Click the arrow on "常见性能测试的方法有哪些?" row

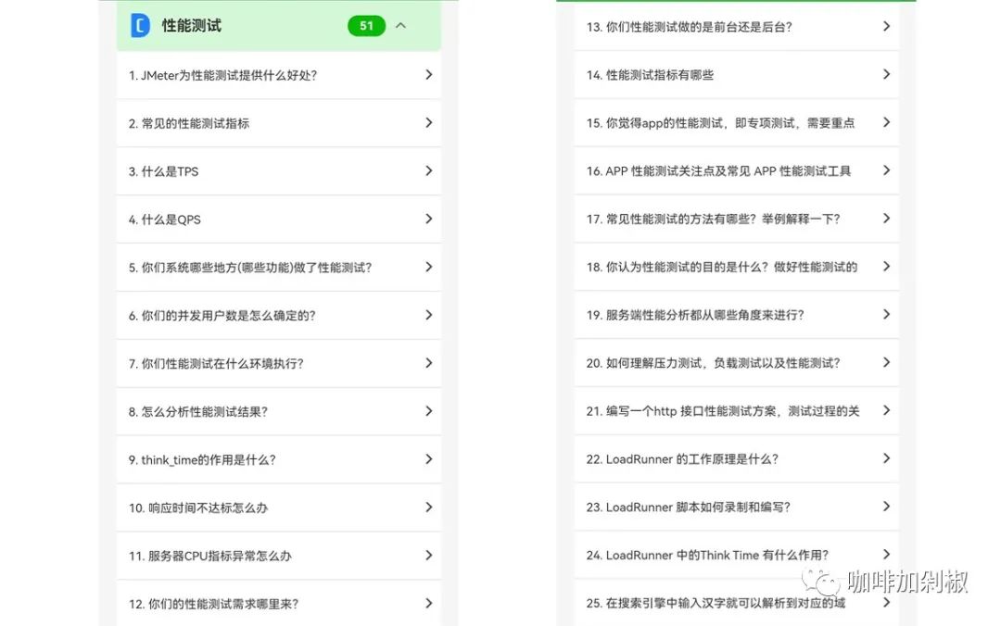pyautogui.click(x=886, y=219)
